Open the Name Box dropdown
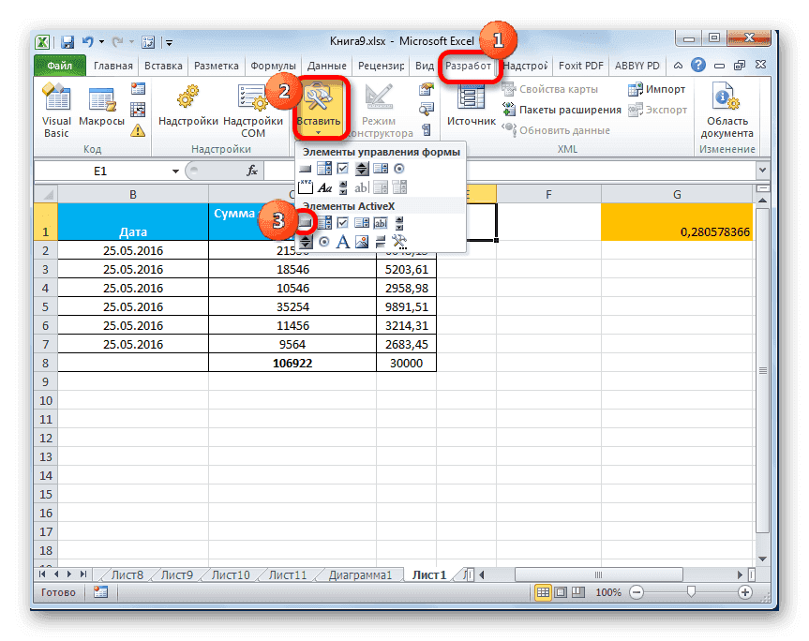 tap(177, 171)
